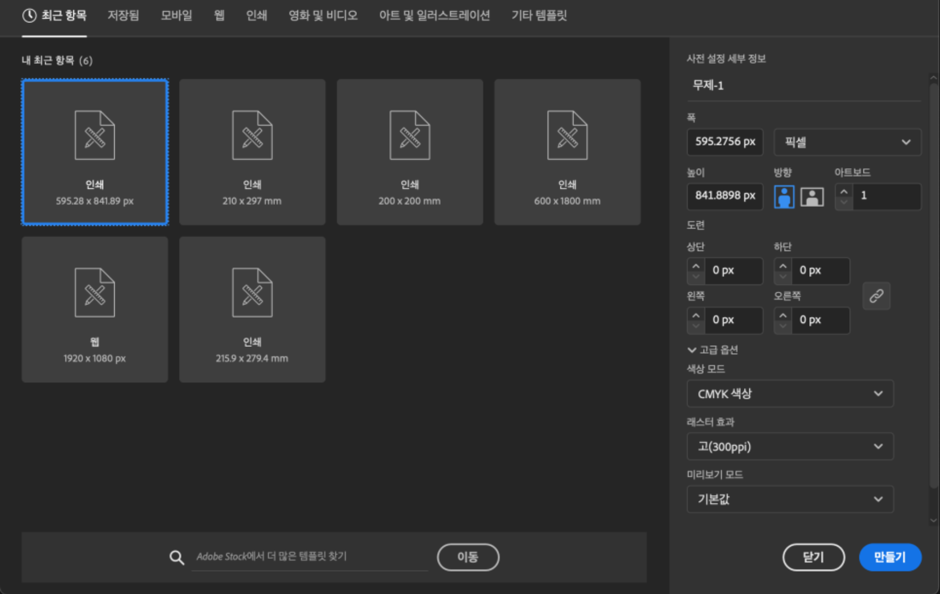The image size is (940, 594).
Task: Open the 저장됨 tab
Action: (123, 15)
